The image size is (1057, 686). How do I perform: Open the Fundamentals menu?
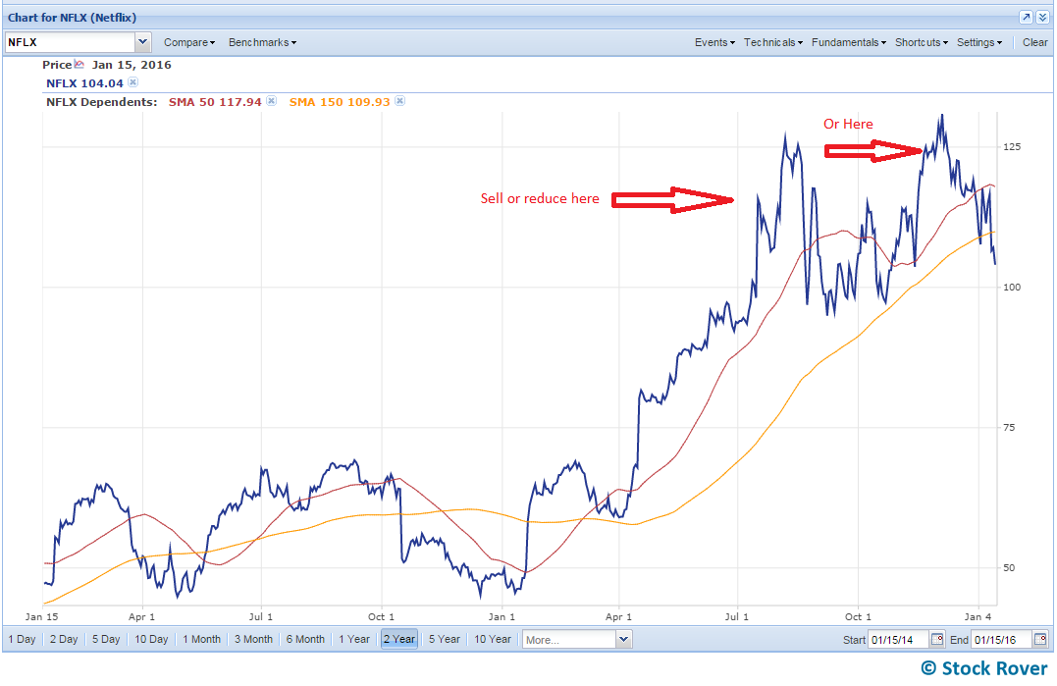(x=849, y=42)
